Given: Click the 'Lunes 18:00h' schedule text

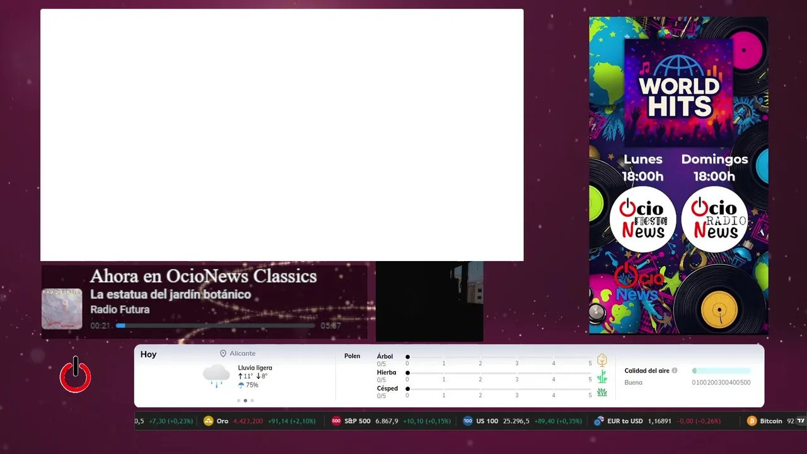Looking at the screenshot, I should [643, 168].
